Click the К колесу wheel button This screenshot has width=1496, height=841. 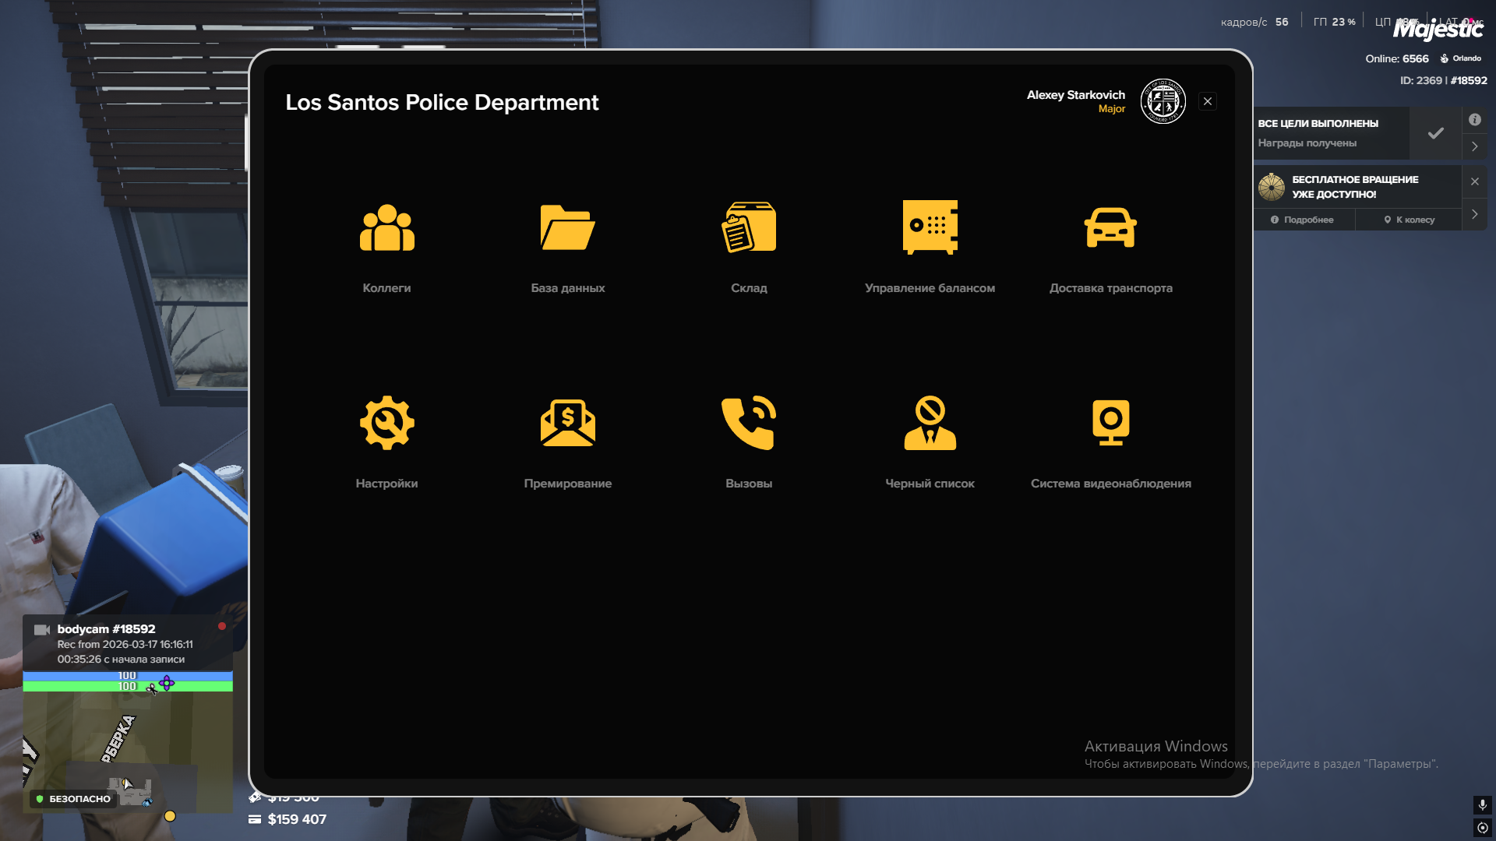click(x=1409, y=220)
